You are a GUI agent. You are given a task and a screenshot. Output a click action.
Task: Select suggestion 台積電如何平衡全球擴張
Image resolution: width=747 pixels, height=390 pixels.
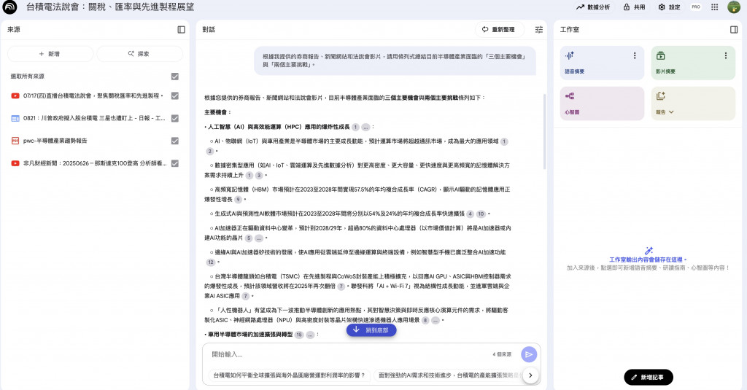pos(289,375)
